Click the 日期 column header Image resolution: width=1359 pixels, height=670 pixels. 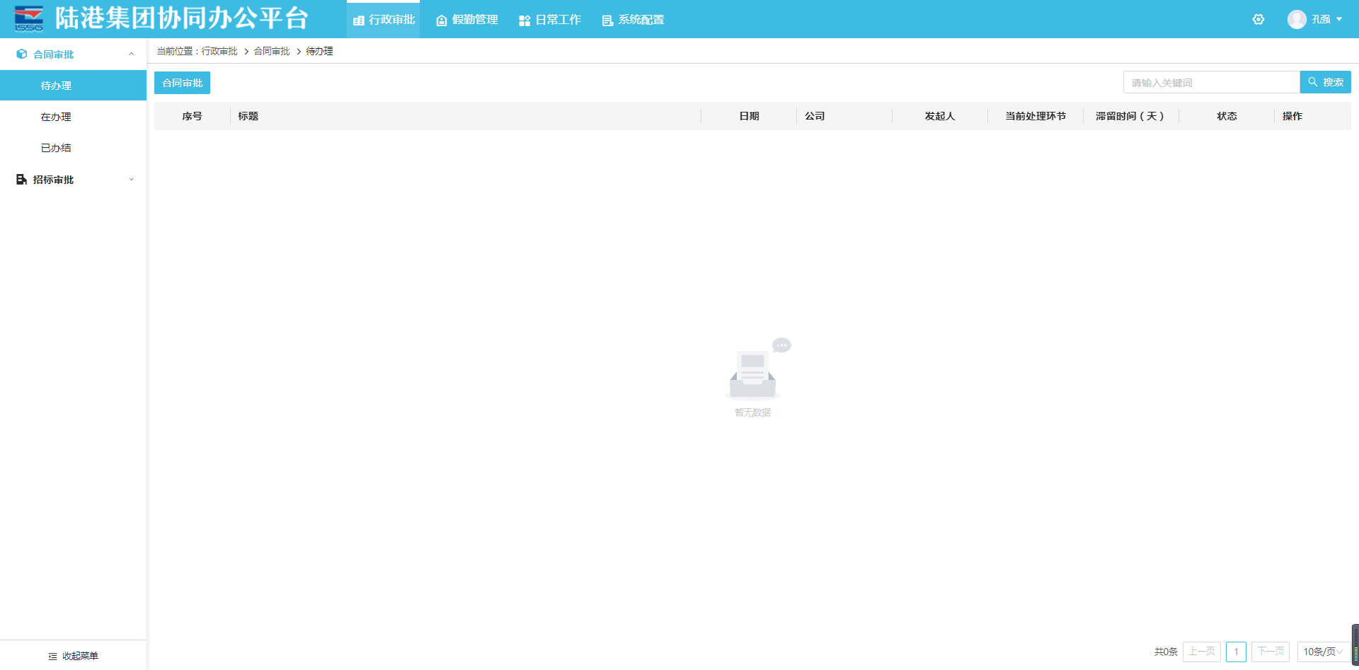(749, 116)
